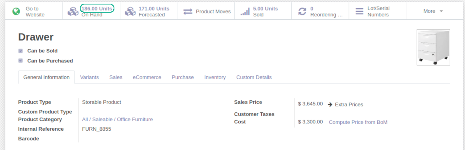This screenshot has height=150, width=465.
Task: Click the 186.00 Units on-hand value
Action: [97, 9]
